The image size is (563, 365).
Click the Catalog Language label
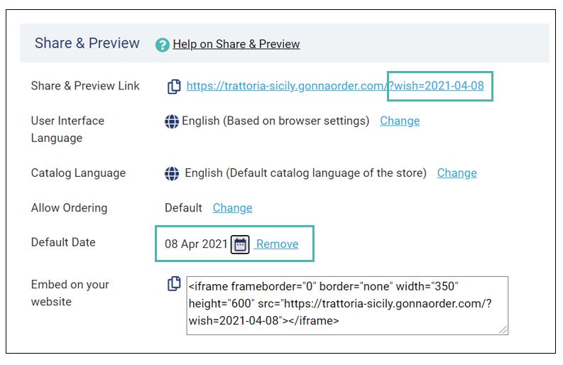(78, 173)
